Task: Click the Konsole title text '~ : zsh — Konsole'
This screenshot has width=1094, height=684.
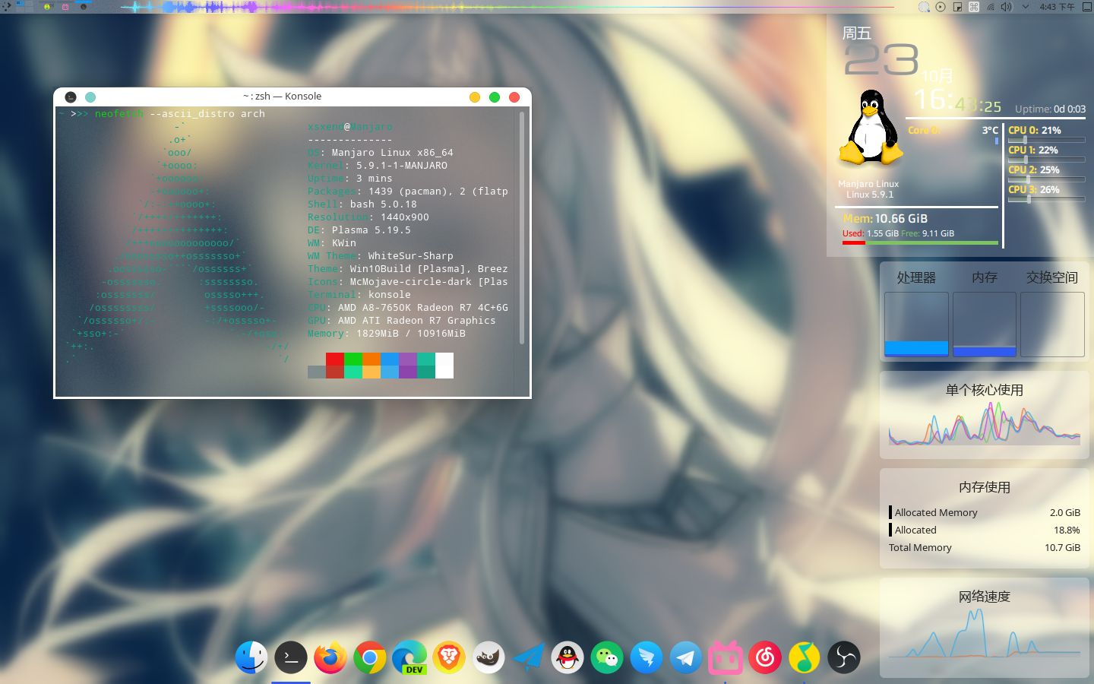Action: coord(282,97)
